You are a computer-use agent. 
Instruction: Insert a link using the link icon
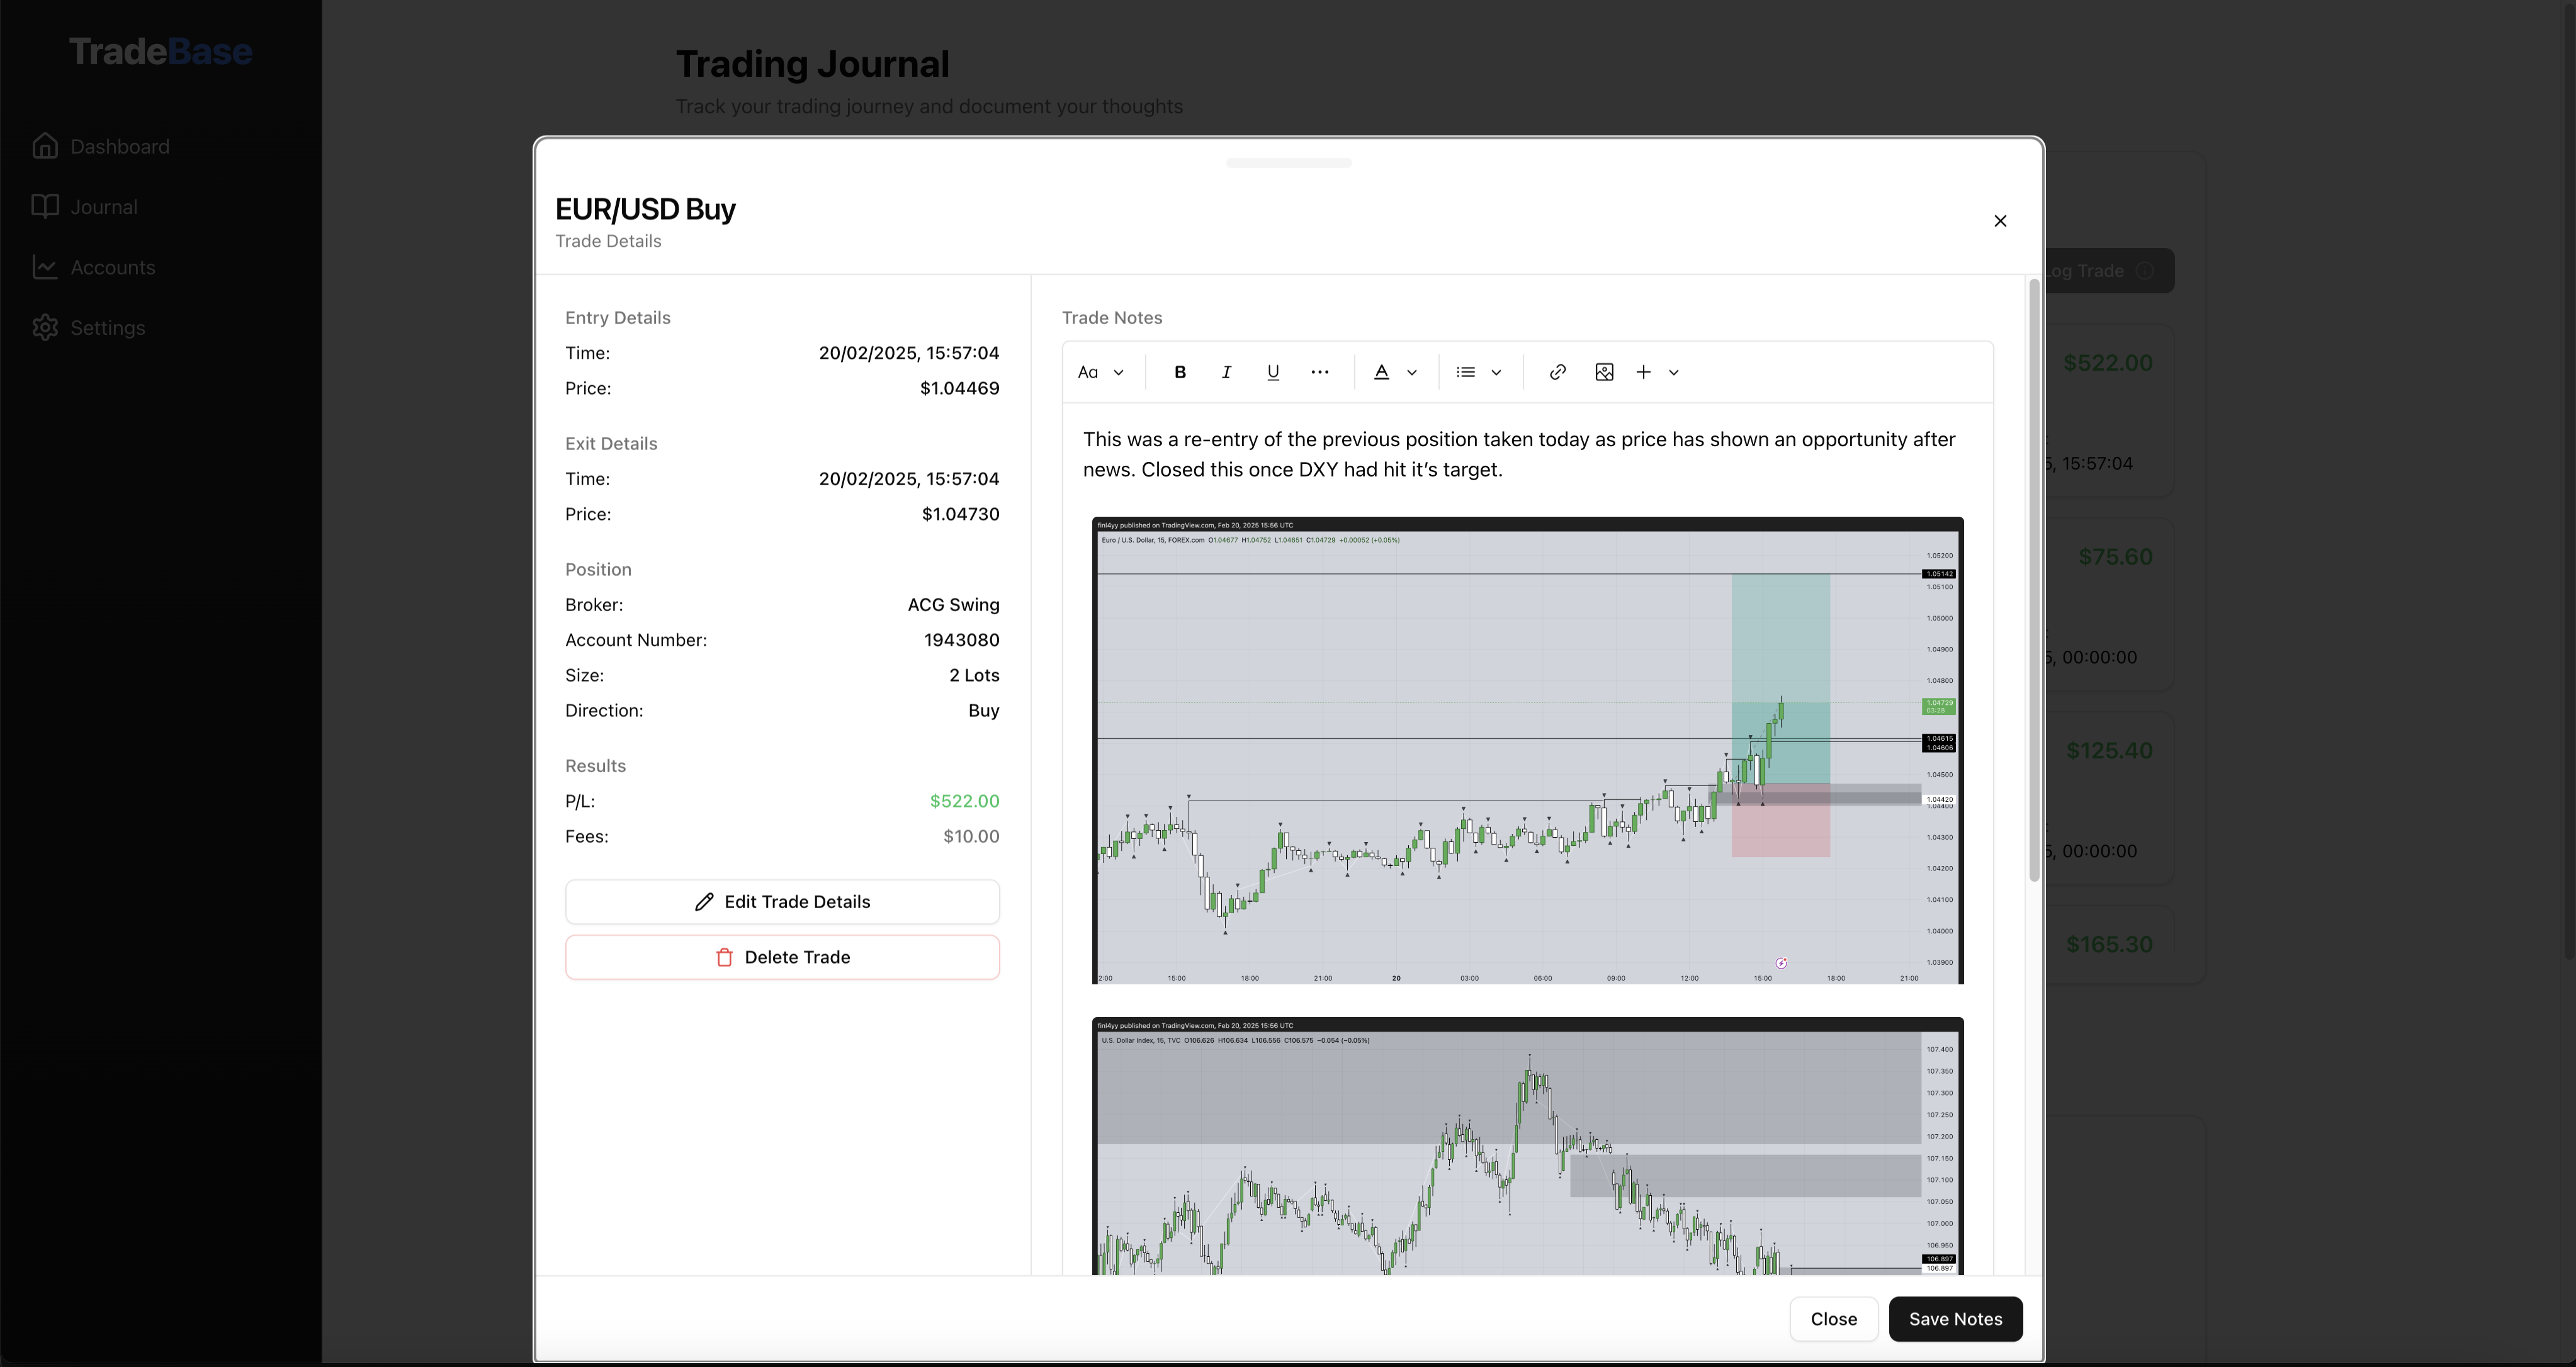point(1557,372)
